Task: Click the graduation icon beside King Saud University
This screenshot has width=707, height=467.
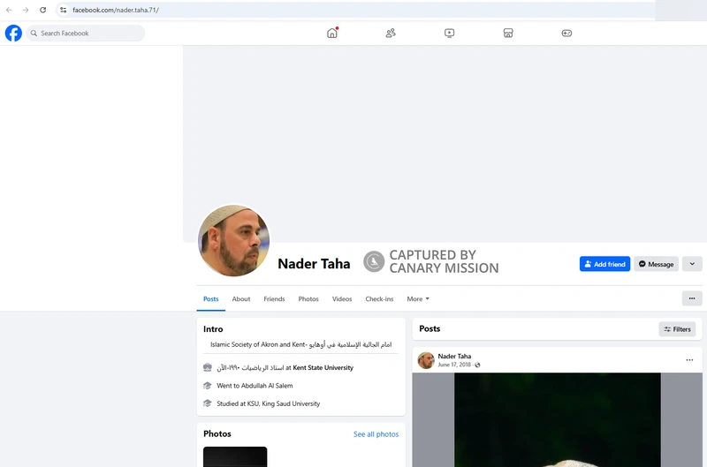Action: pos(208,403)
